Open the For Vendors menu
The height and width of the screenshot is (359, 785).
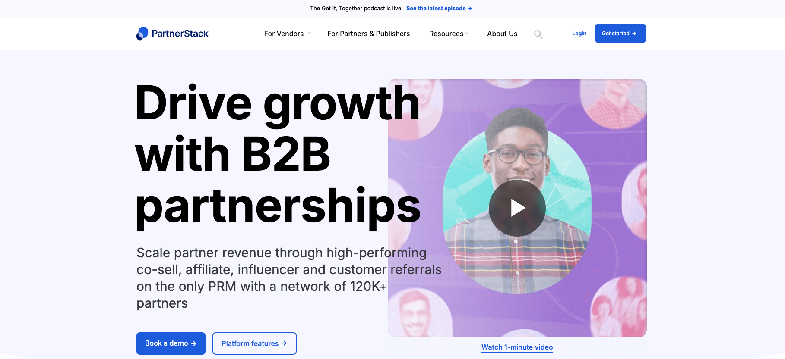[x=284, y=34]
